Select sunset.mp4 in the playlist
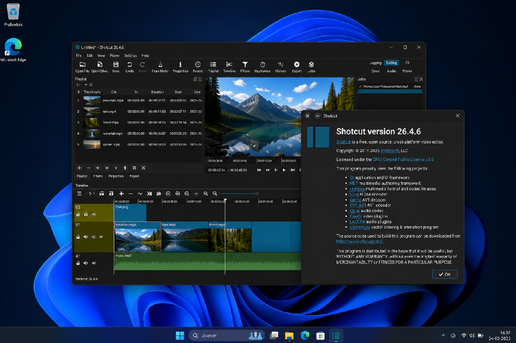The image size is (516, 343). coord(138,144)
